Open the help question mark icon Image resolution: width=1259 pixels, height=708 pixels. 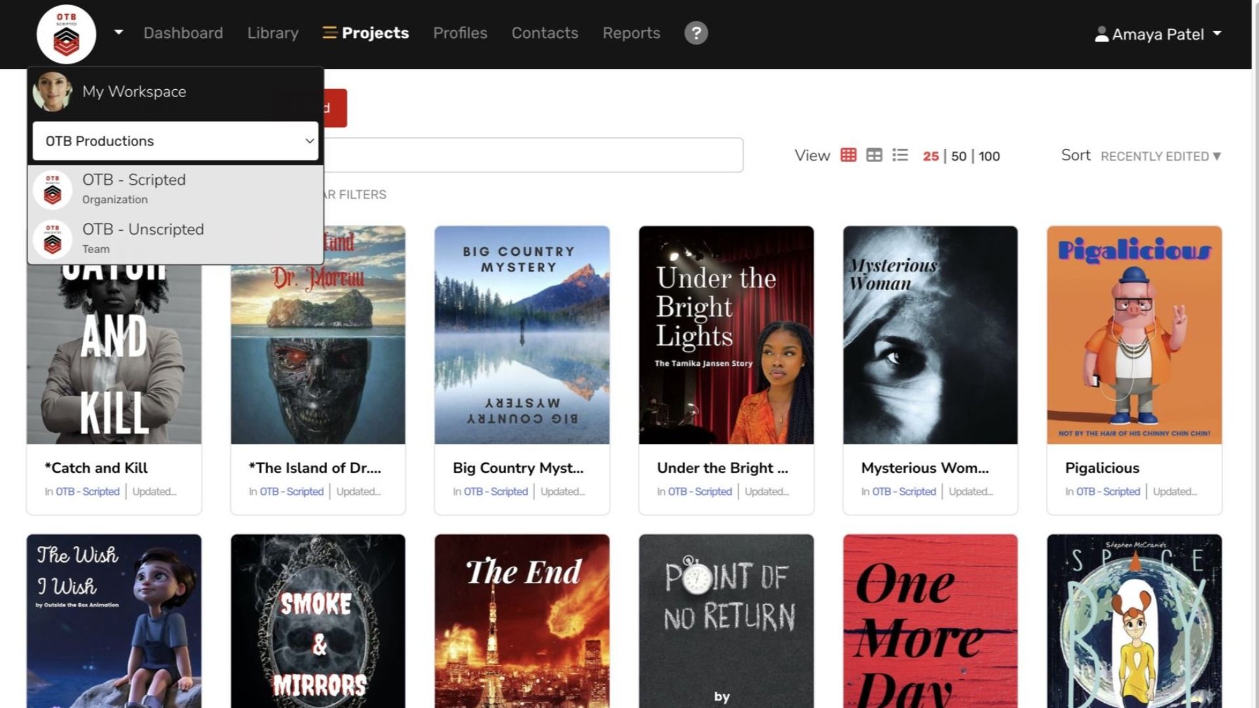(x=696, y=33)
